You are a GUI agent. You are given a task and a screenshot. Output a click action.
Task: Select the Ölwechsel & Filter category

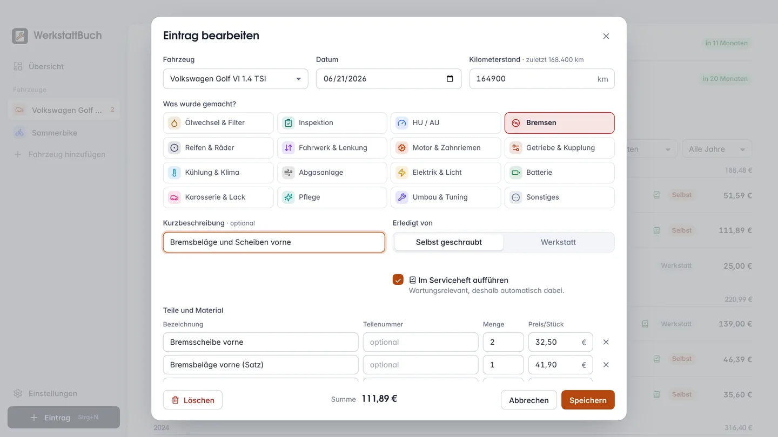[x=218, y=123]
